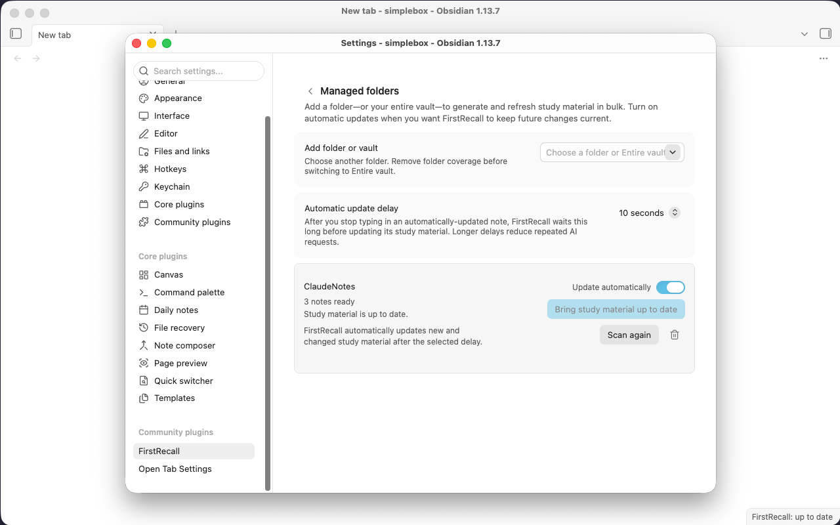Open Files and links settings
Image resolution: width=840 pixels, height=525 pixels.
click(x=194, y=152)
